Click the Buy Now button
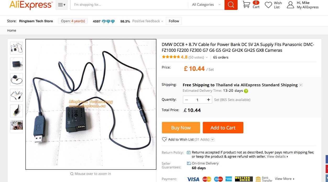 click(181, 128)
